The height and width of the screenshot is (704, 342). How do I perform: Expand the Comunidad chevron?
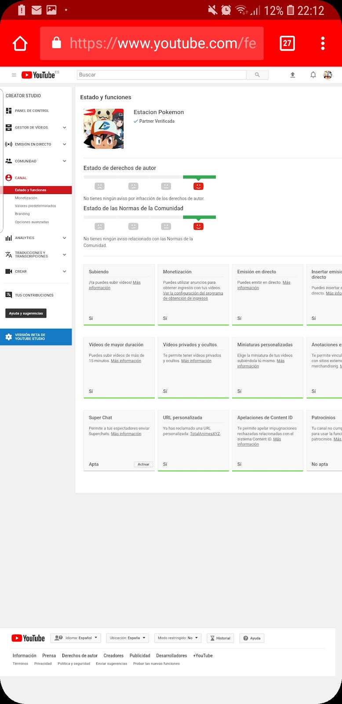click(x=65, y=161)
